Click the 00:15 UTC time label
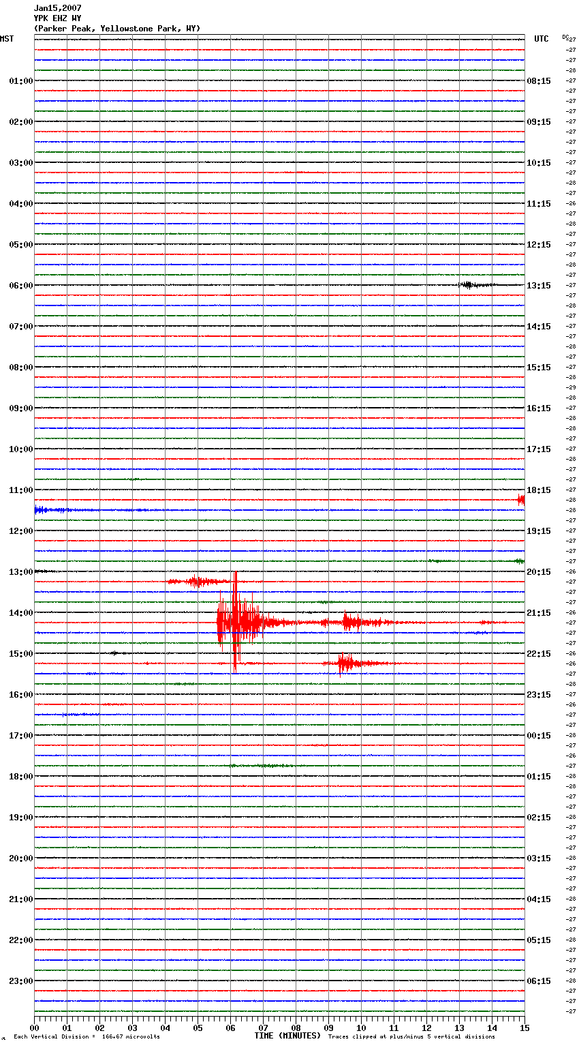Screen dimensions: 579x1046 click(539, 736)
